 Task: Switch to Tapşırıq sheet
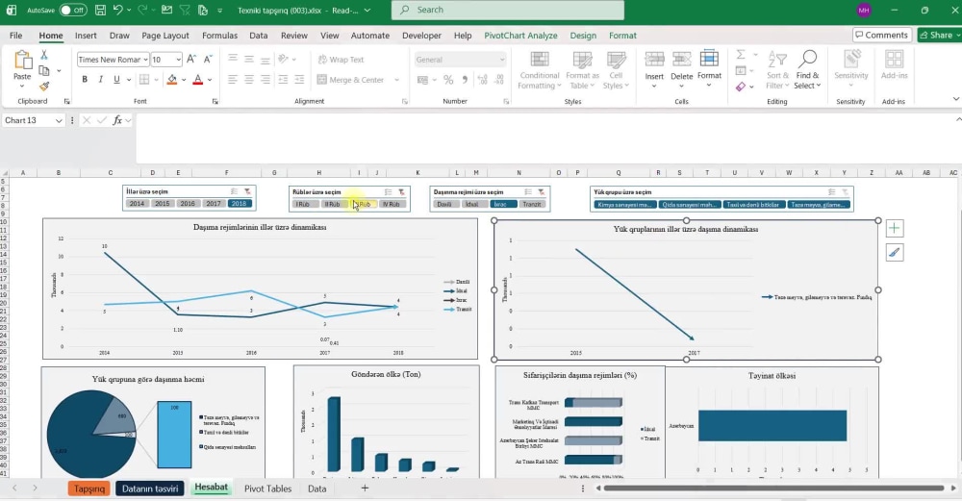click(89, 488)
